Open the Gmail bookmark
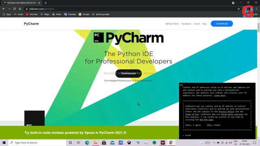 click(18, 15)
